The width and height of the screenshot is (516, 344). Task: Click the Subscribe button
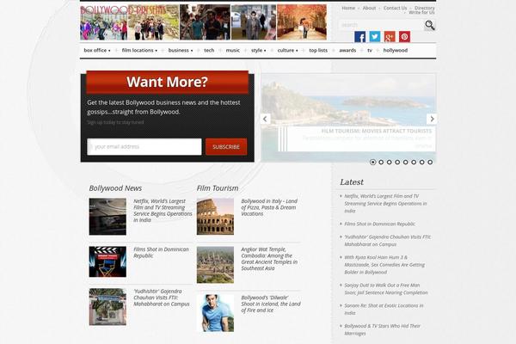pyautogui.click(x=226, y=147)
